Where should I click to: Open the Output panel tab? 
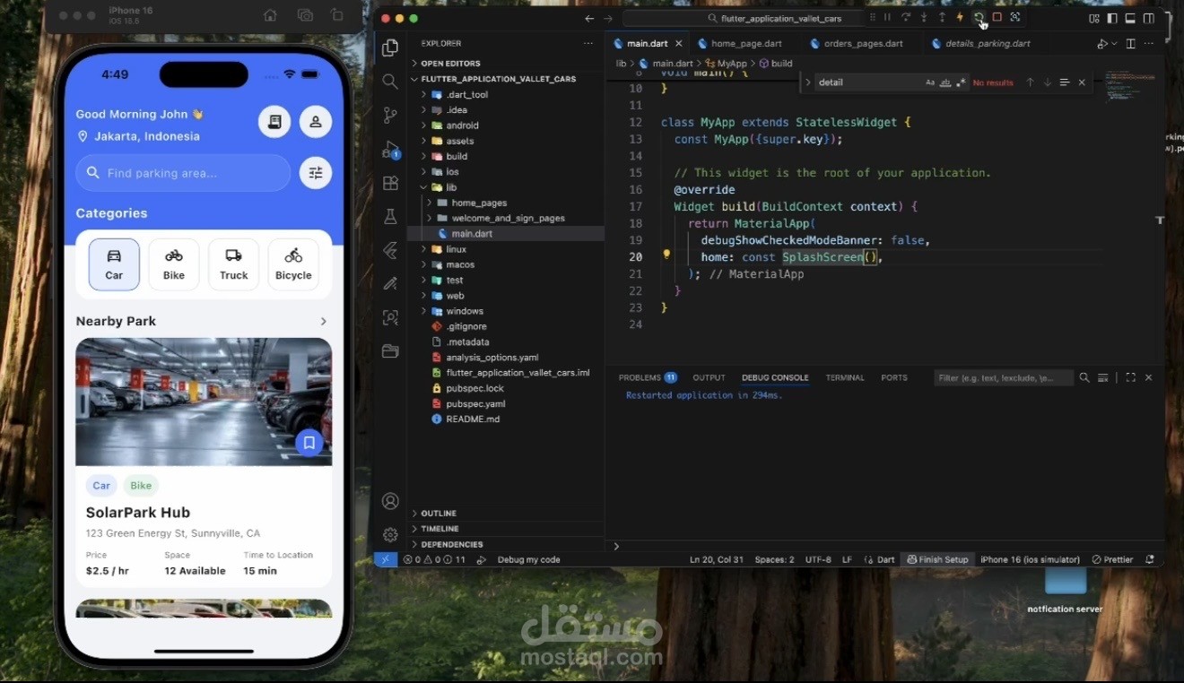click(709, 377)
